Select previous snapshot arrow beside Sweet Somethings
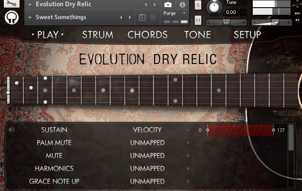This screenshot has height=191, width=302. pyautogui.click(x=121, y=18)
